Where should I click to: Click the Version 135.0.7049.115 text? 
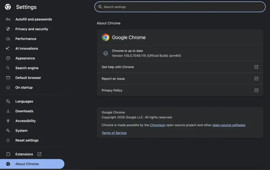[146, 56]
